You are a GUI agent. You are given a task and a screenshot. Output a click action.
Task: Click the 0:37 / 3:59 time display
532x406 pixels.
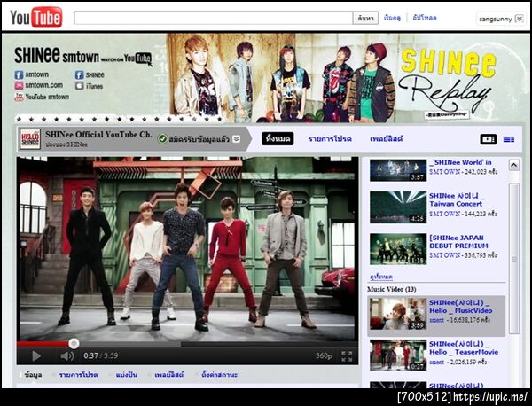click(x=101, y=355)
